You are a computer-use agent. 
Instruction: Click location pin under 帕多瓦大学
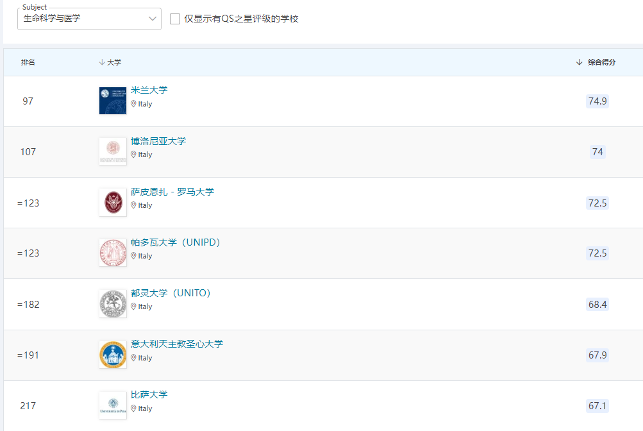pos(133,256)
